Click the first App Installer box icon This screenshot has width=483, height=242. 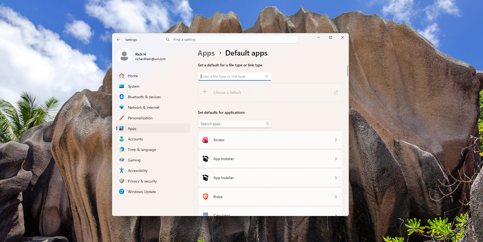click(x=206, y=159)
